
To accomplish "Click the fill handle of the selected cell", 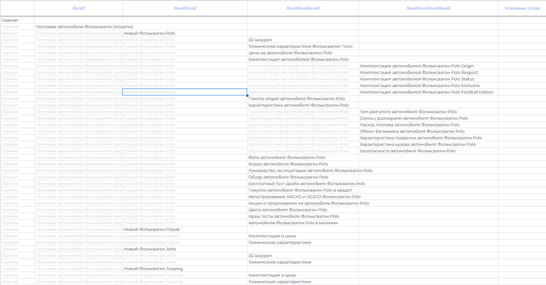I will tap(247, 95).
